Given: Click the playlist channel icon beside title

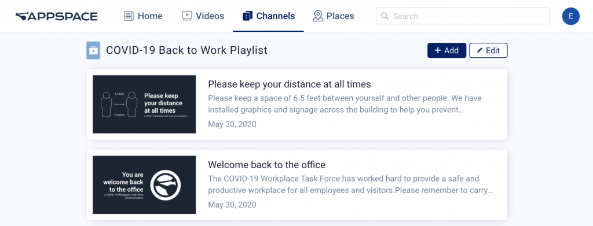Looking at the screenshot, I should 93,50.
